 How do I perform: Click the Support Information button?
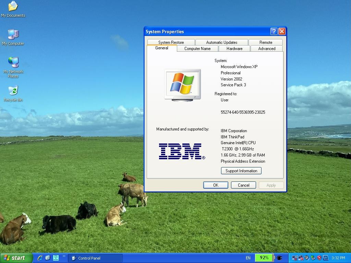click(x=241, y=171)
